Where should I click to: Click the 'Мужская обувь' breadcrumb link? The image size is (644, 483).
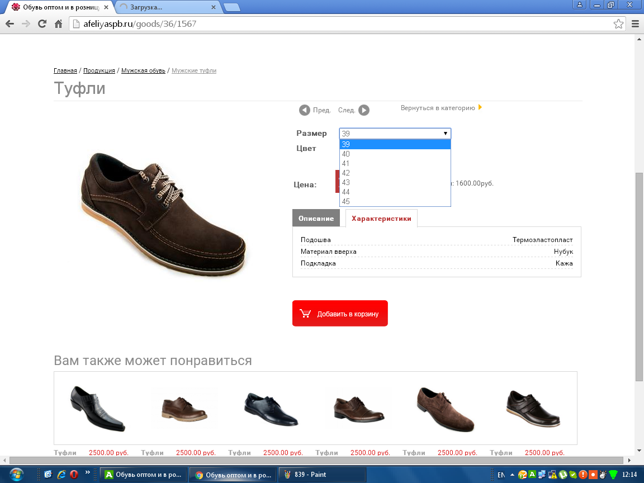coord(143,70)
